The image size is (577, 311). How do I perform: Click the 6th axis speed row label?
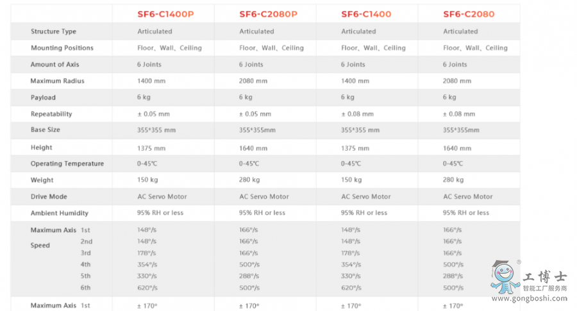click(86, 288)
